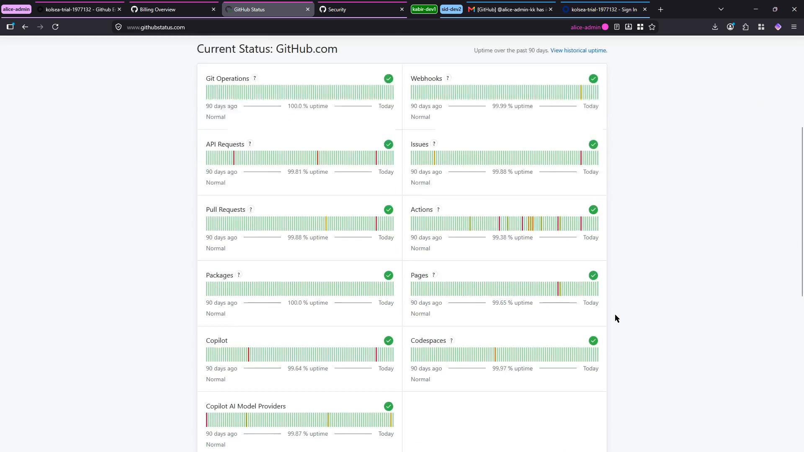The height and width of the screenshot is (452, 804).
Task: Click the alice-admin container label in address bar
Action: 589,27
